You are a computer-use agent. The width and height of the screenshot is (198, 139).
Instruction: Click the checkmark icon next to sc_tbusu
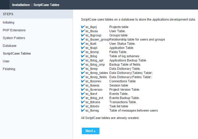click(x=83, y=31)
